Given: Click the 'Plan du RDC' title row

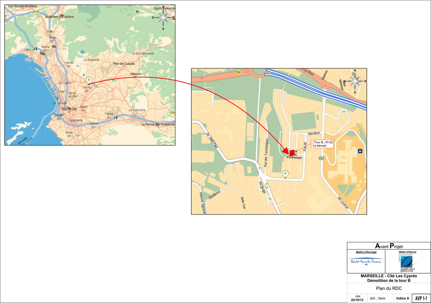Looking at the screenshot, I should [389, 288].
